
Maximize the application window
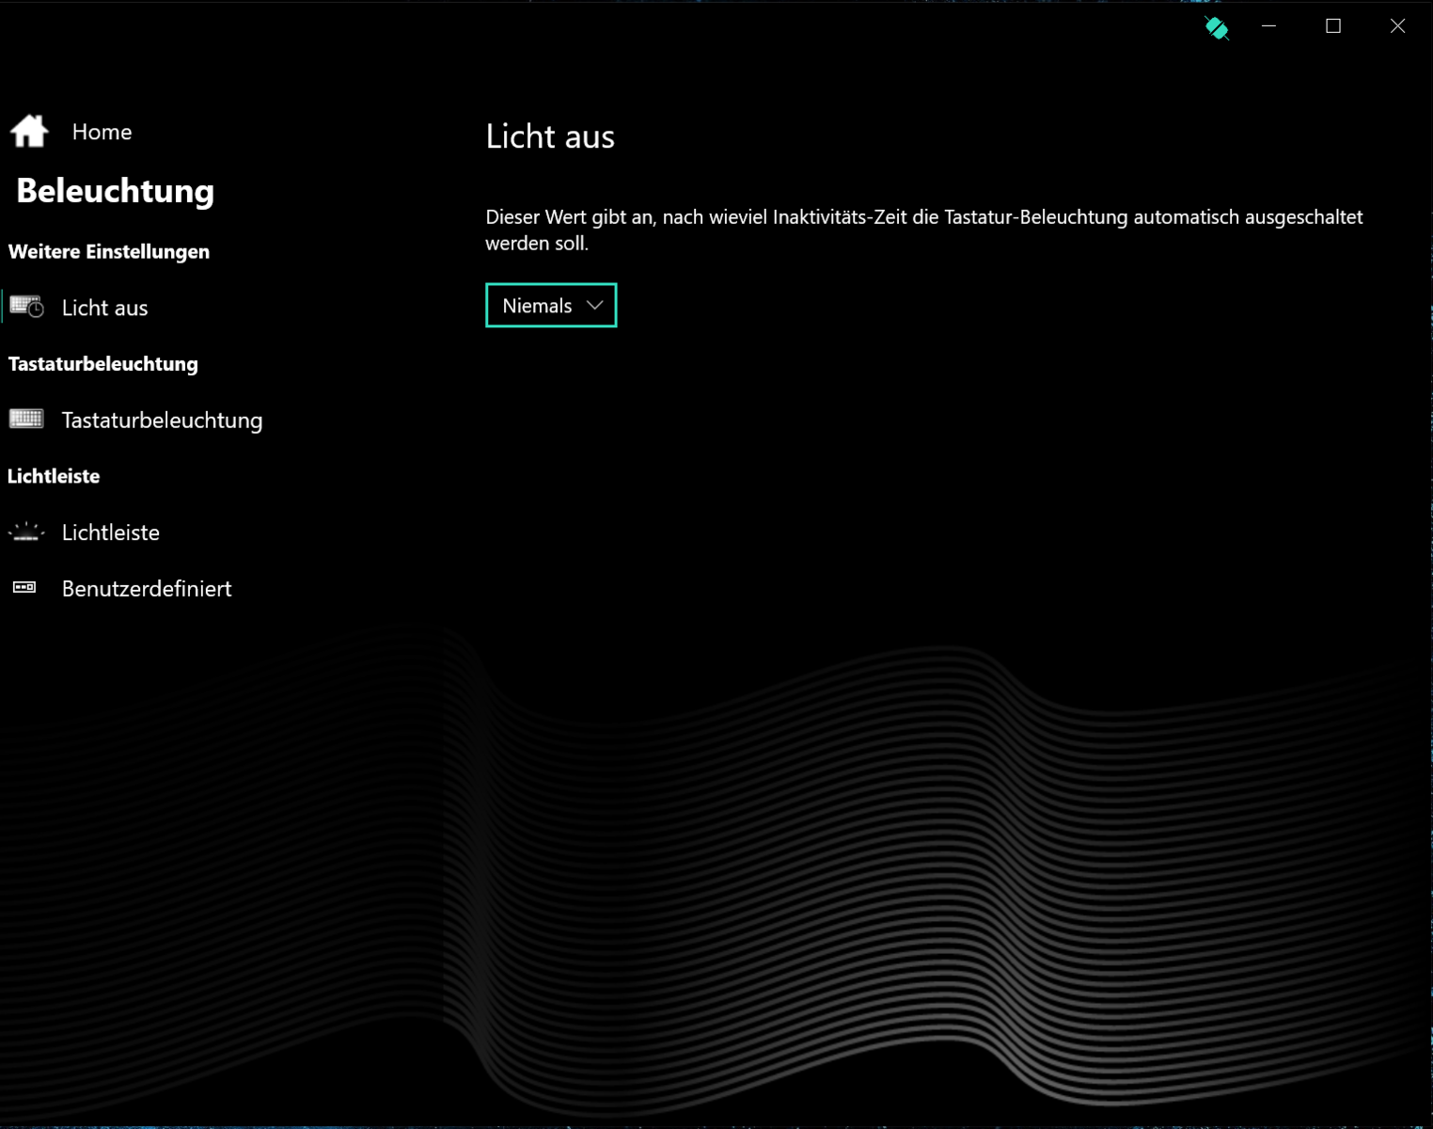click(1333, 26)
